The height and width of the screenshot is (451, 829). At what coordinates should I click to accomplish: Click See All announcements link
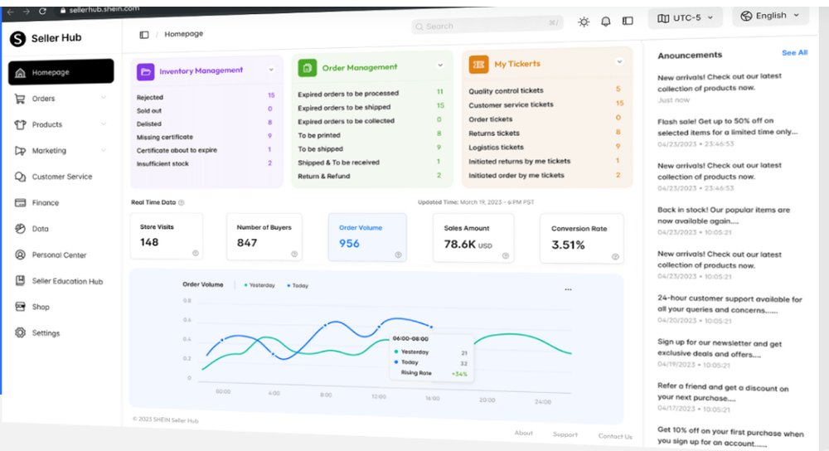pyautogui.click(x=795, y=52)
